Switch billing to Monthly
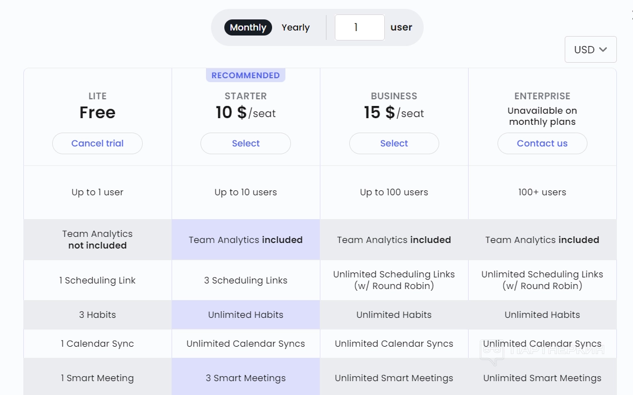 tap(248, 28)
